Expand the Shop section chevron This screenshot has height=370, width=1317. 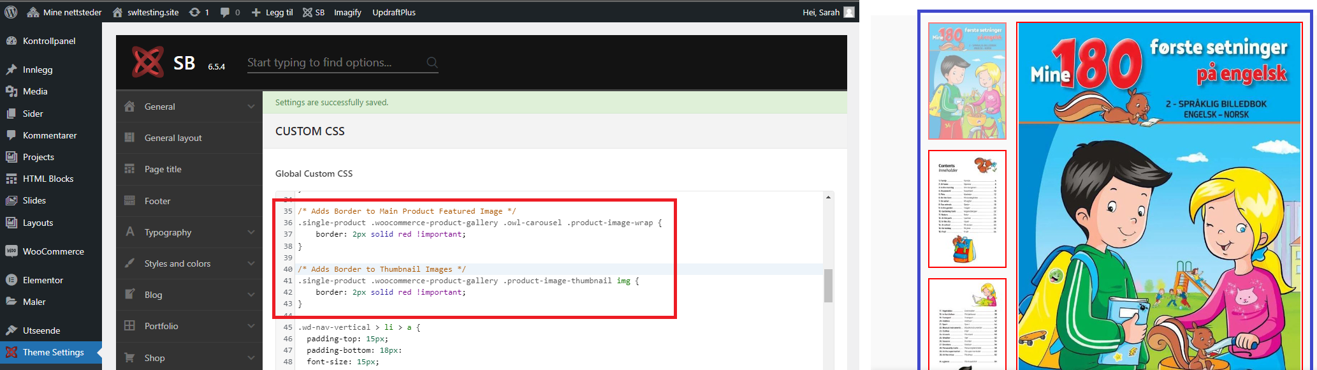251,358
